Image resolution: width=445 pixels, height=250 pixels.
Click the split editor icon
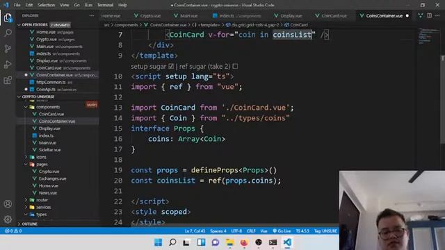tap(429, 15)
